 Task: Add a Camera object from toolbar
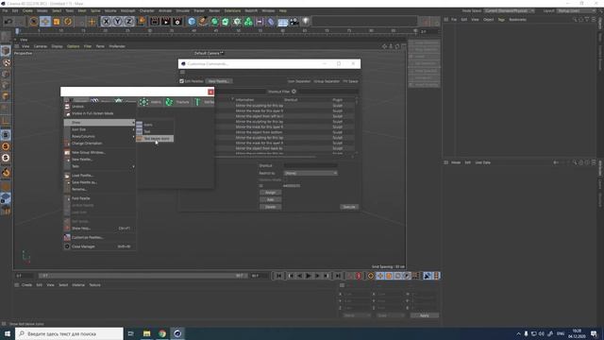point(294,22)
